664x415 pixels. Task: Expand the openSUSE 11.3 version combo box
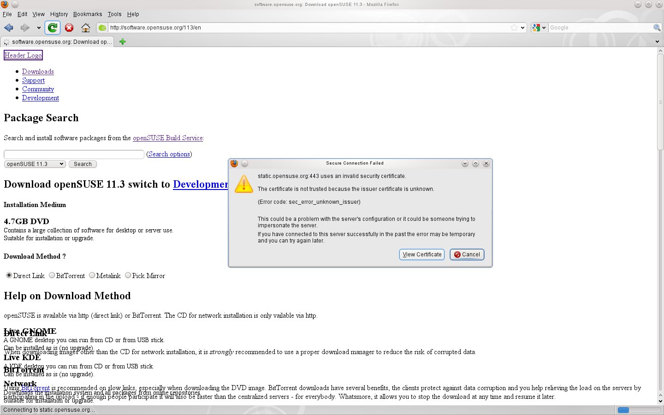click(x=35, y=164)
